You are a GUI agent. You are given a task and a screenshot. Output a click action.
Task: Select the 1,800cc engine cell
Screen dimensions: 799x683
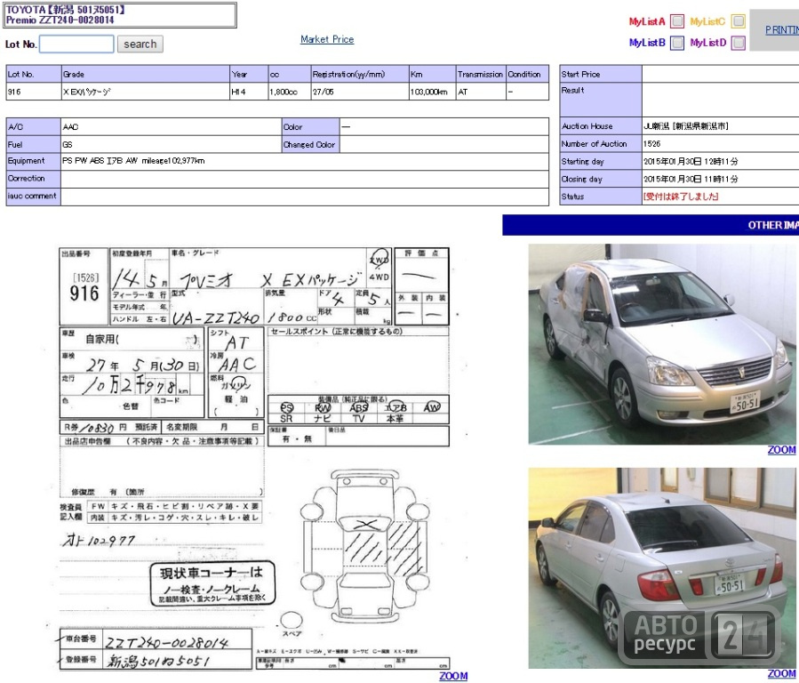coord(290,92)
